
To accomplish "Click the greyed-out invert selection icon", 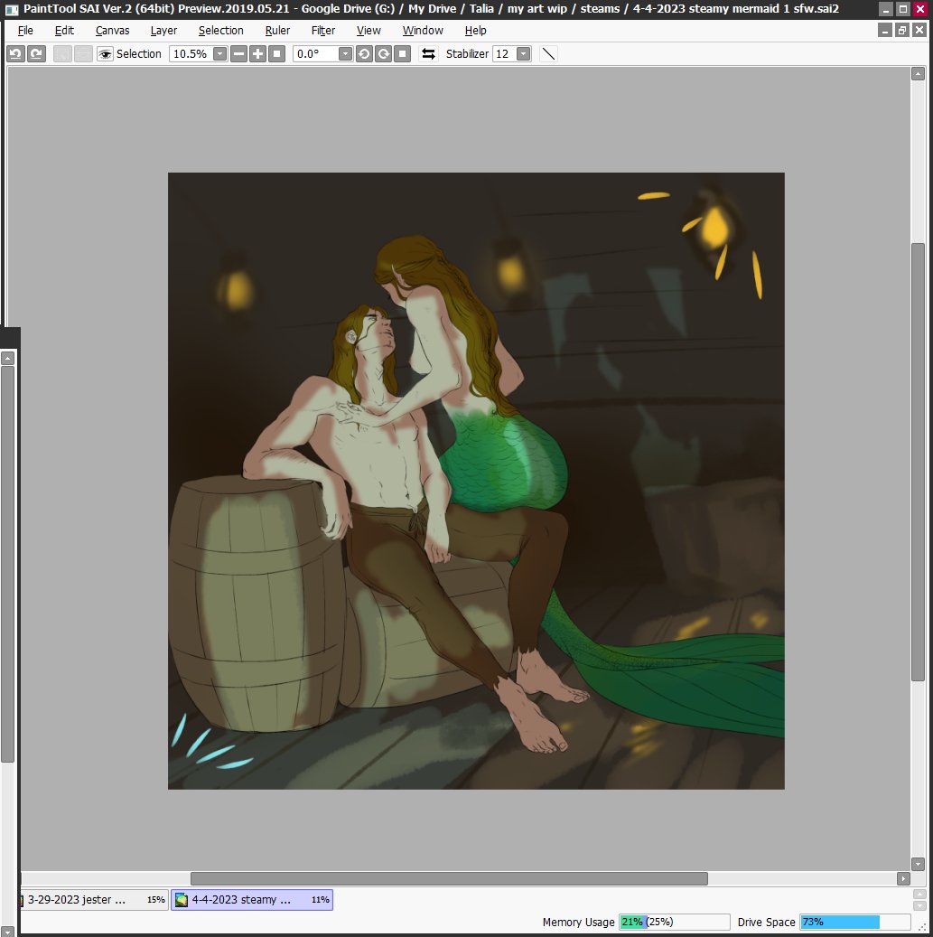I will (x=83, y=54).
